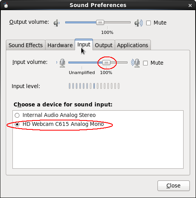The height and width of the screenshot is (198, 196).
Task: Select the Input tab
Action: tap(84, 44)
